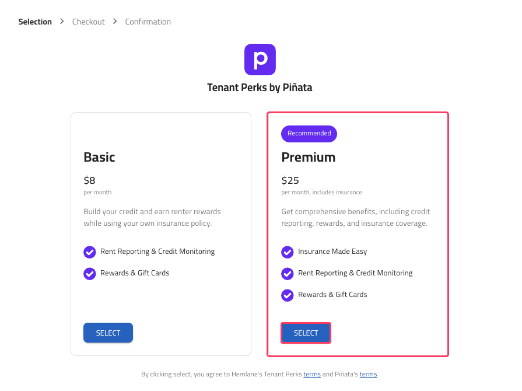The image size is (522, 391).
Task: Select the Premium plan button
Action: pyautogui.click(x=306, y=333)
